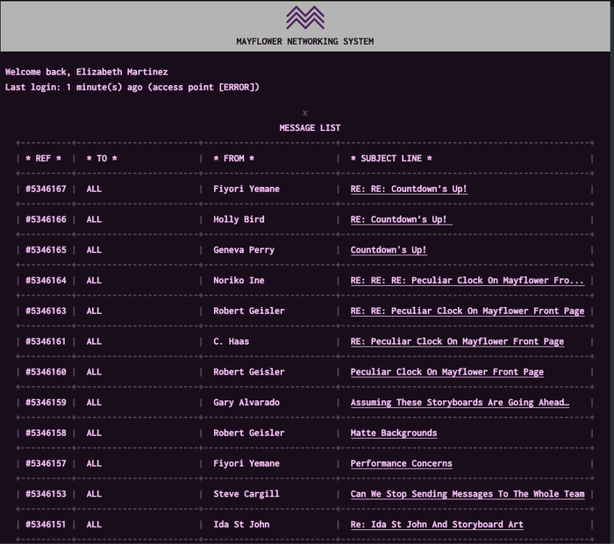Click the REF column header
Viewport: 614px width, 544px height.
click(x=43, y=159)
